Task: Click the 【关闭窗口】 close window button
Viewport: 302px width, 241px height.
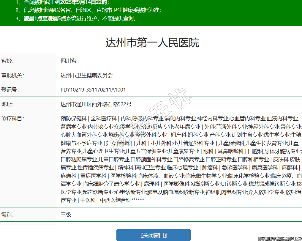Action: pos(153,235)
